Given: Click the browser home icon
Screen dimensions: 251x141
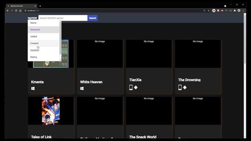Looking at the screenshot, I should (20, 11).
